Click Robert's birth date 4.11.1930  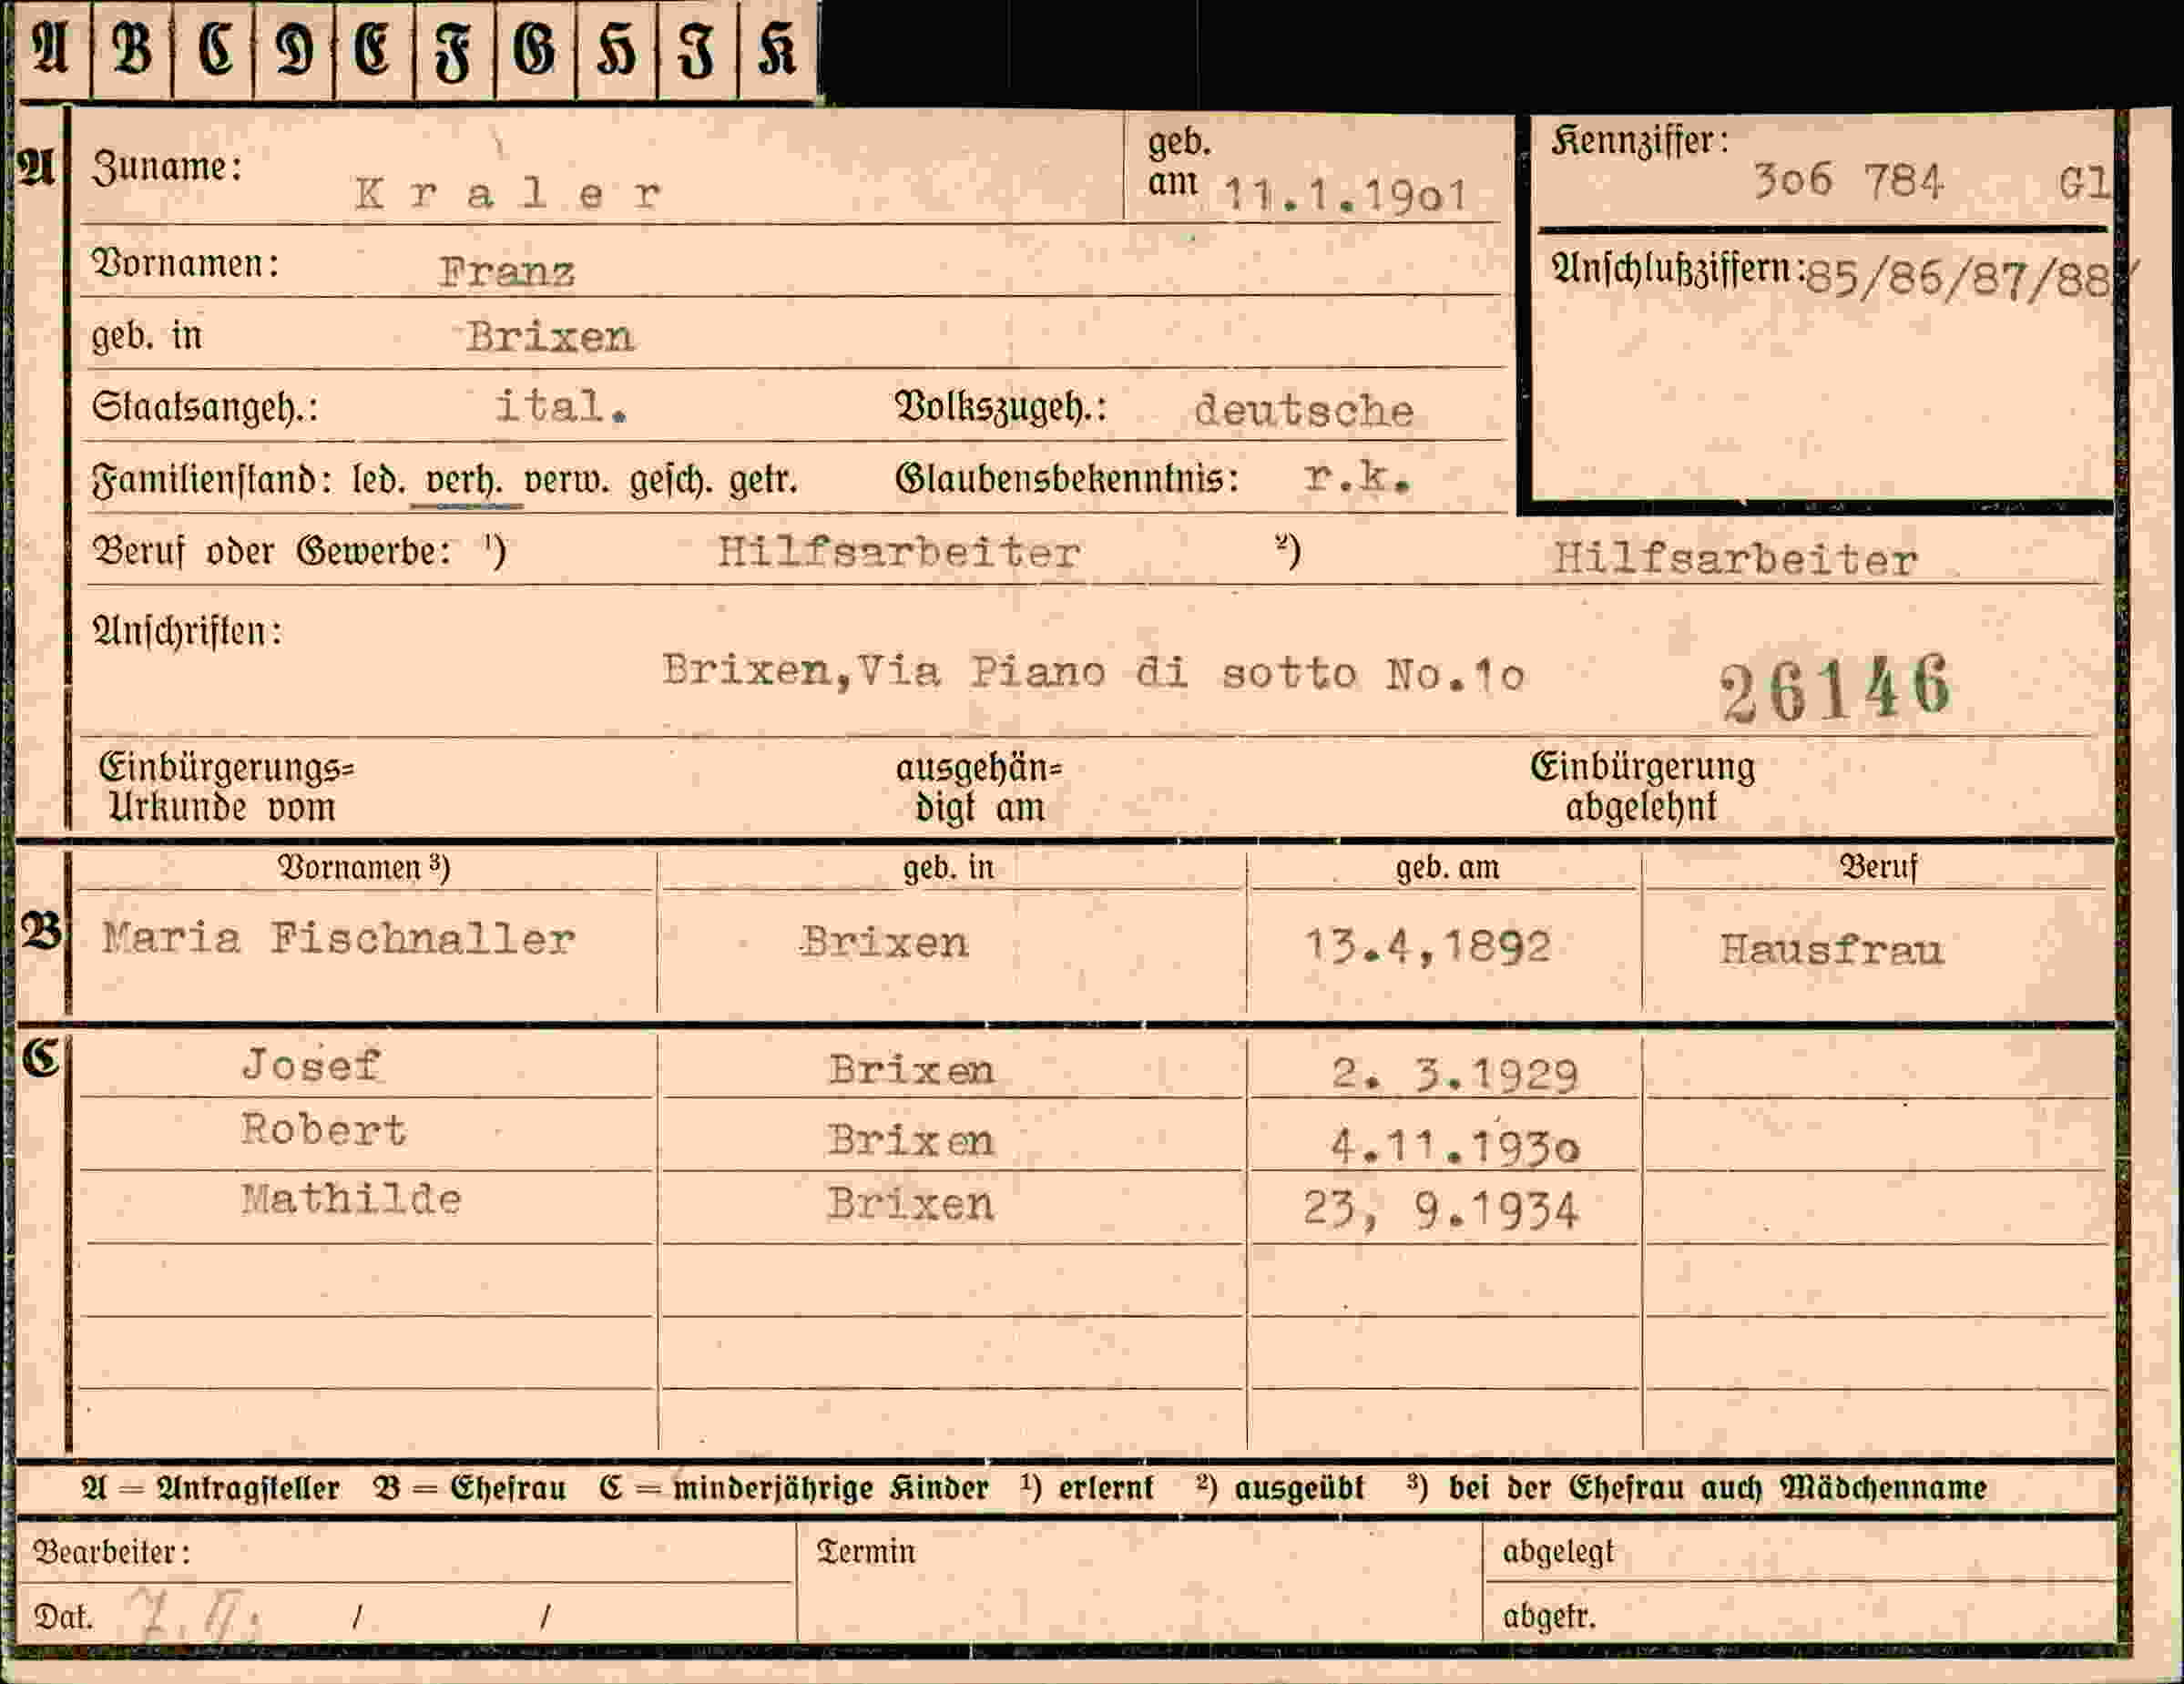(1455, 1146)
